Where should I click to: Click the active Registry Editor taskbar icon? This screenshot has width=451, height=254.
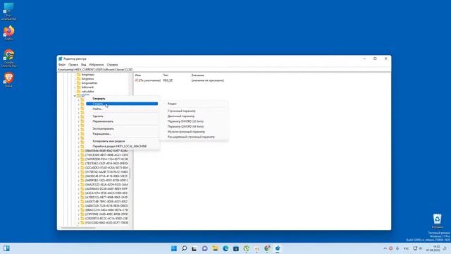(278, 248)
